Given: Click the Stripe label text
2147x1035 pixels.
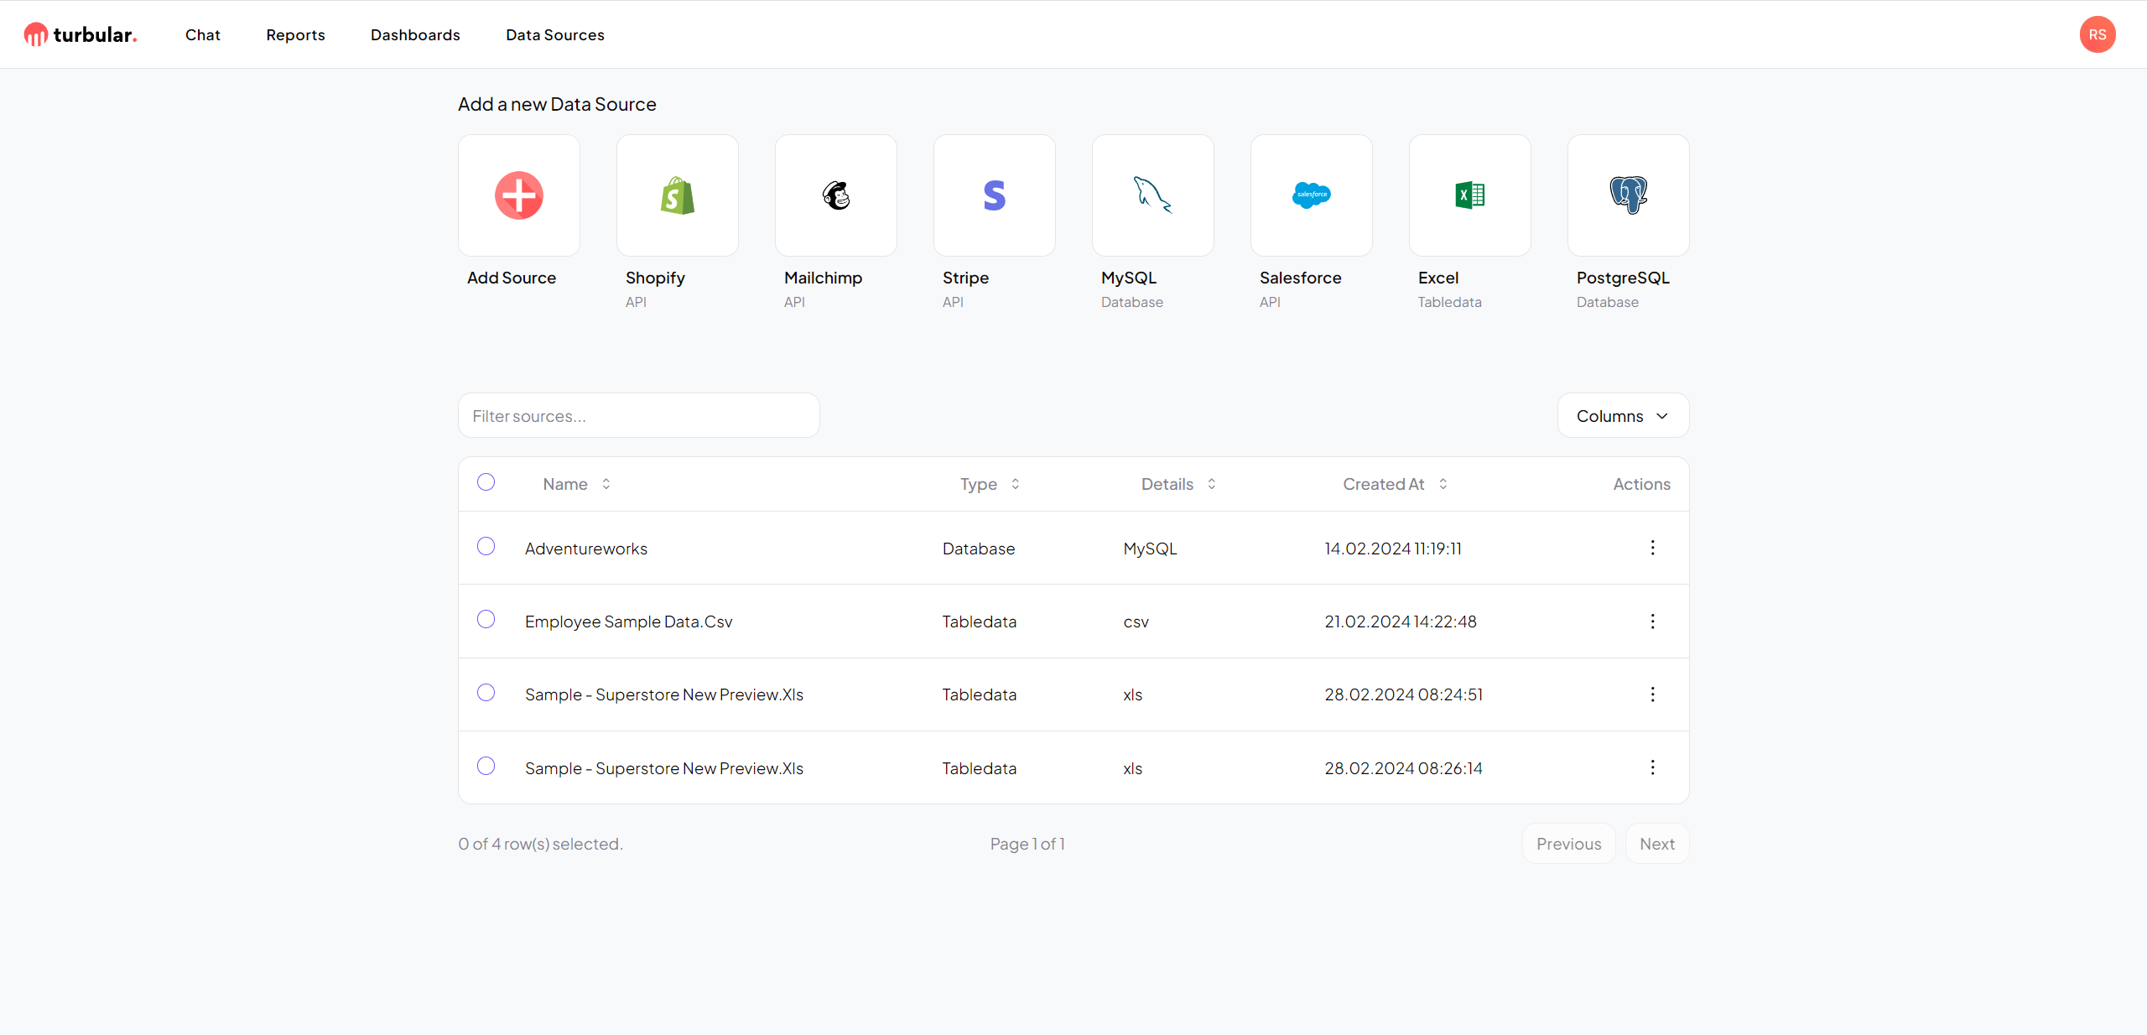Looking at the screenshot, I should pos(965,278).
